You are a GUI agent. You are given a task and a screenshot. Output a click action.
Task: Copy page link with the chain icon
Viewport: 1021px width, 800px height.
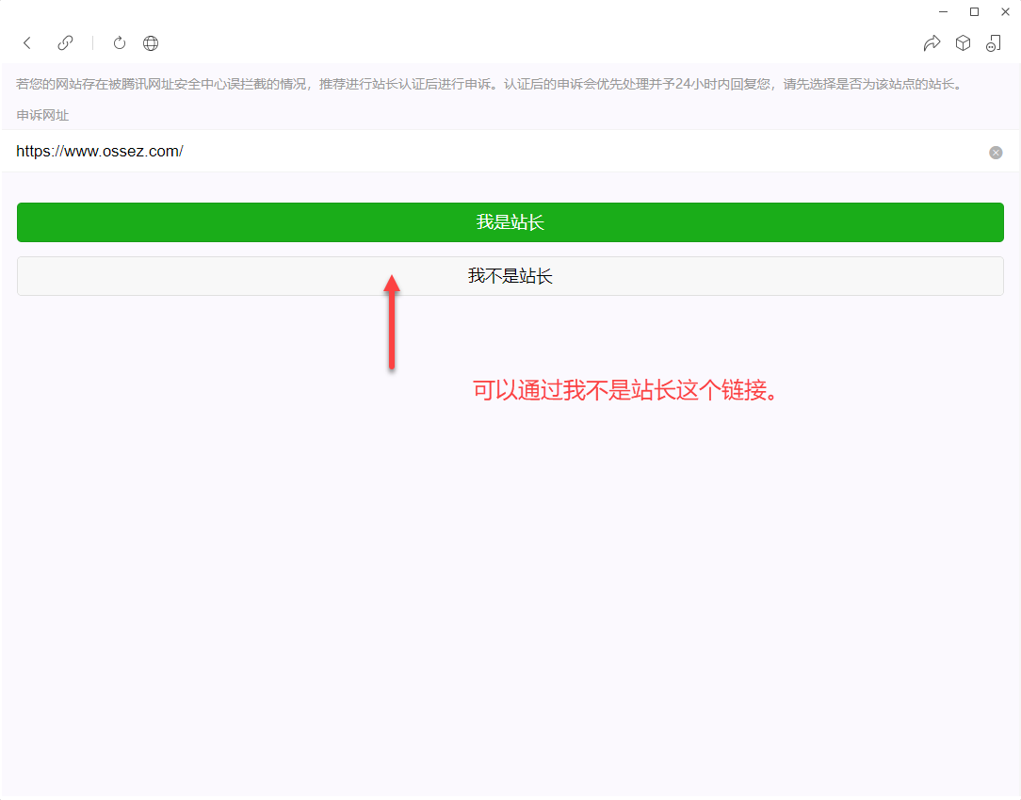(65, 43)
